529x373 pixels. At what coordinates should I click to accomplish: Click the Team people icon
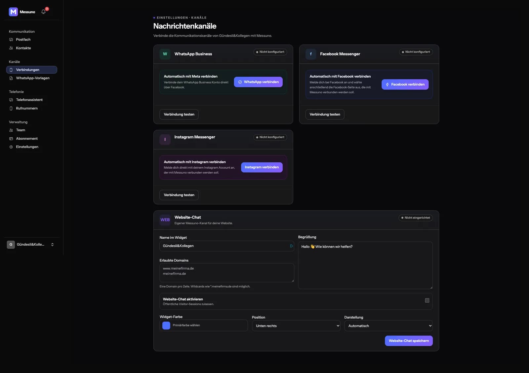(11, 130)
